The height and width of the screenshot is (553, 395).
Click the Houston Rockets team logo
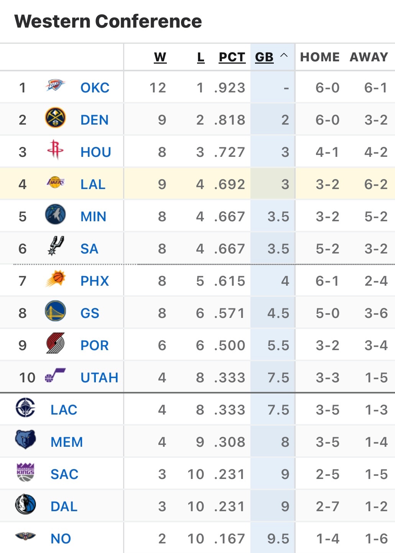pos(55,150)
